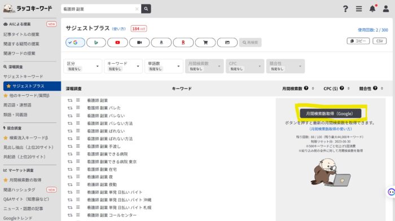Toggle the YouTube suggest source button
Image resolution: width=395 pixels, height=221 pixels.
coord(117,42)
